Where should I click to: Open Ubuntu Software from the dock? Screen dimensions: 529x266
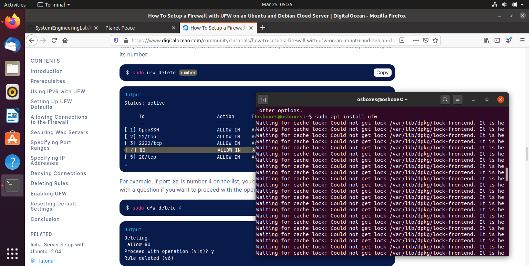(x=12, y=139)
